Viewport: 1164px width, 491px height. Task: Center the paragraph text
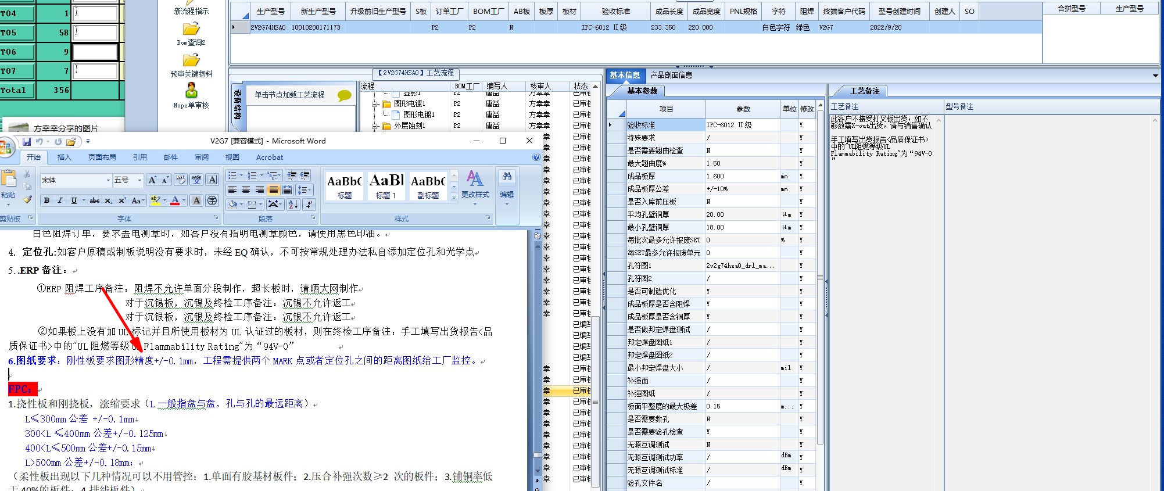point(246,190)
